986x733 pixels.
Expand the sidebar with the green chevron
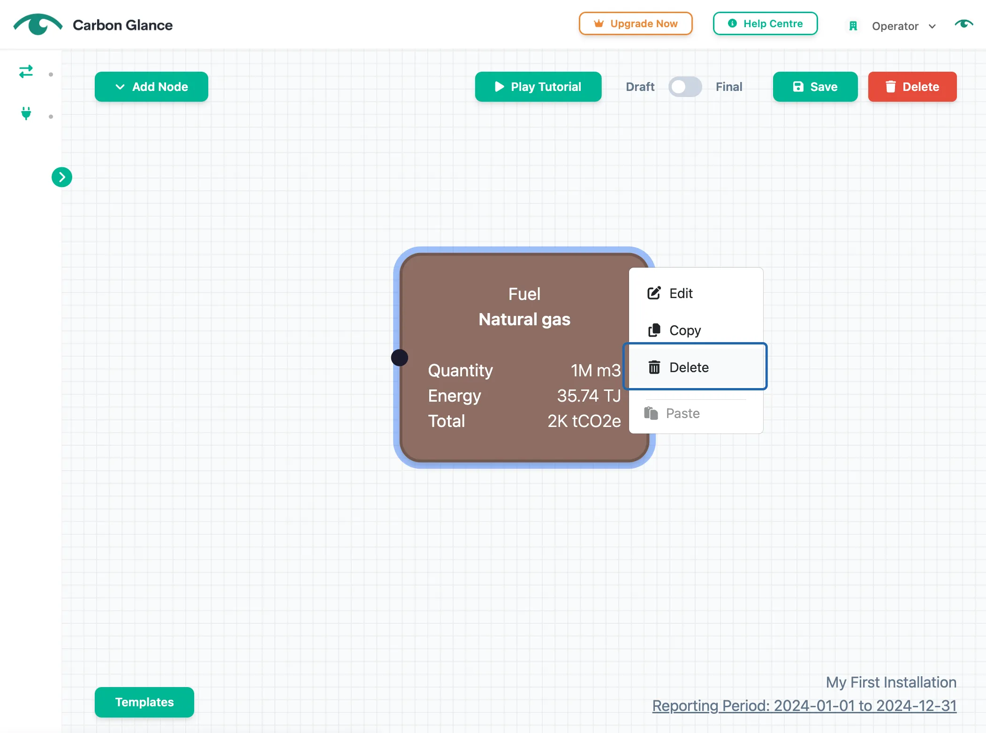62,177
